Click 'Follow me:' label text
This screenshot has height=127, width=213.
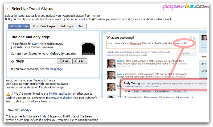pos(13,110)
